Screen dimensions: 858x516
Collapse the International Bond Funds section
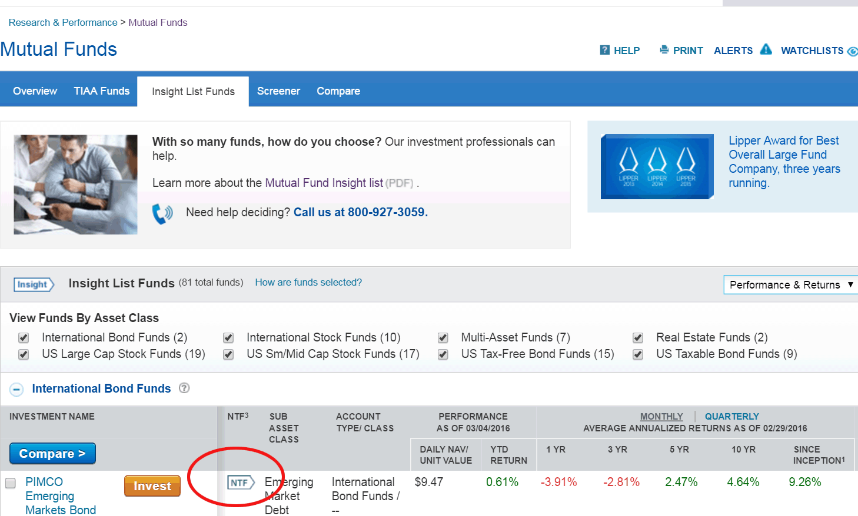pos(17,389)
